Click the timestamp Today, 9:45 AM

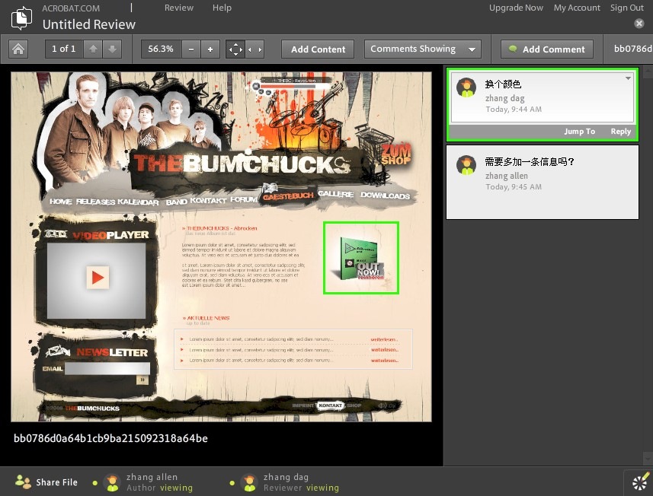514,186
